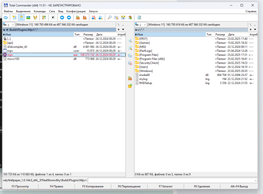
Task: Open the Выделение menu
Action: click(x=22, y=10)
